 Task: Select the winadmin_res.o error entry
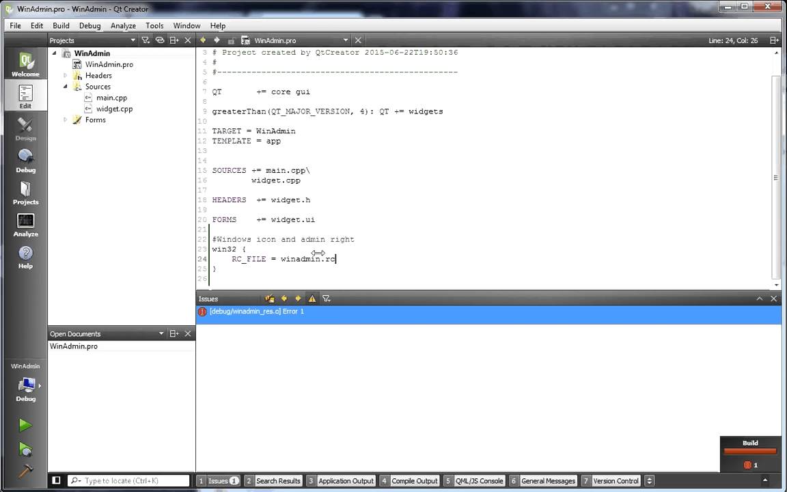(x=256, y=312)
